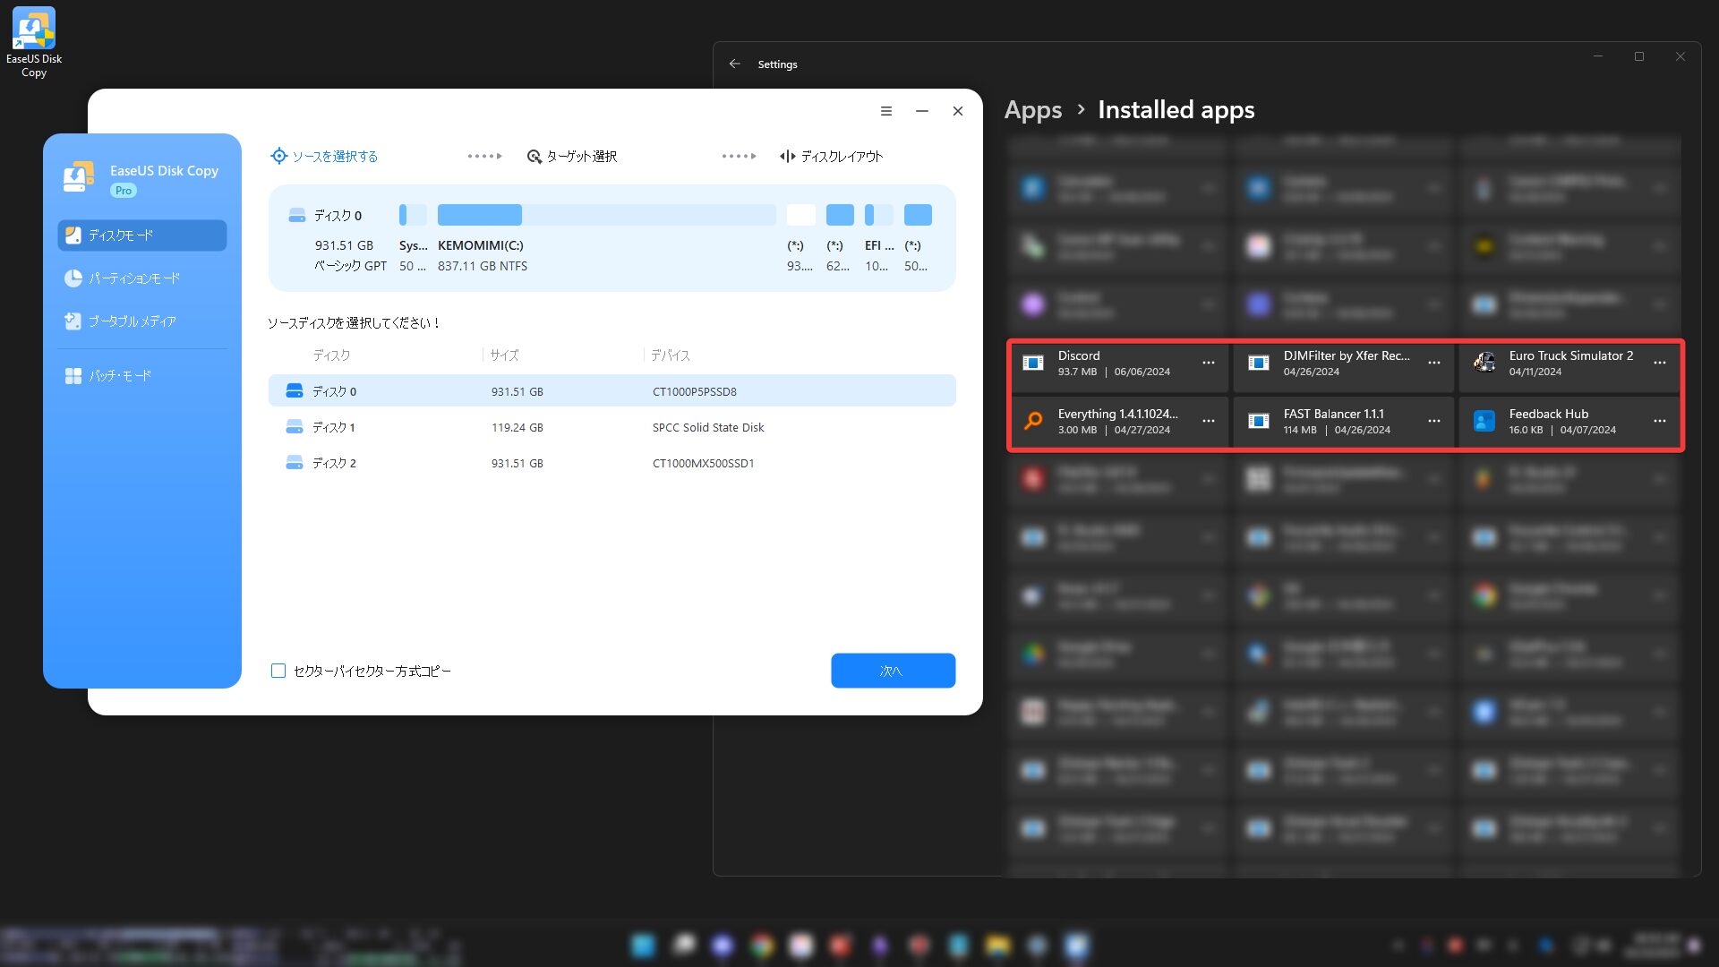Click the Target Selection step

pyautogui.click(x=572, y=157)
